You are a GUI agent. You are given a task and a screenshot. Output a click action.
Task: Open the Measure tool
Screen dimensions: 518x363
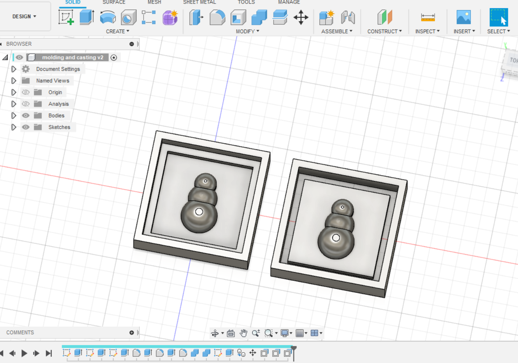(x=428, y=17)
